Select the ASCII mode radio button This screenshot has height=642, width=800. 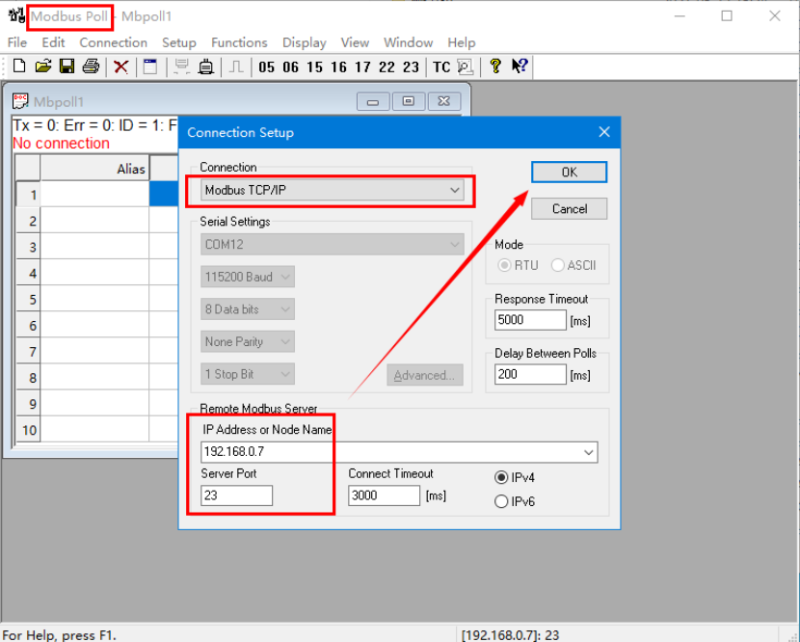pos(558,265)
